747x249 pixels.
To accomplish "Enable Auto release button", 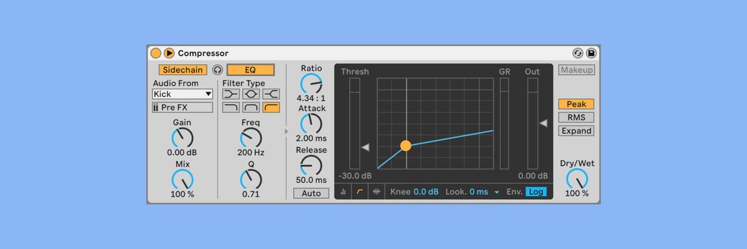I will 311,193.
